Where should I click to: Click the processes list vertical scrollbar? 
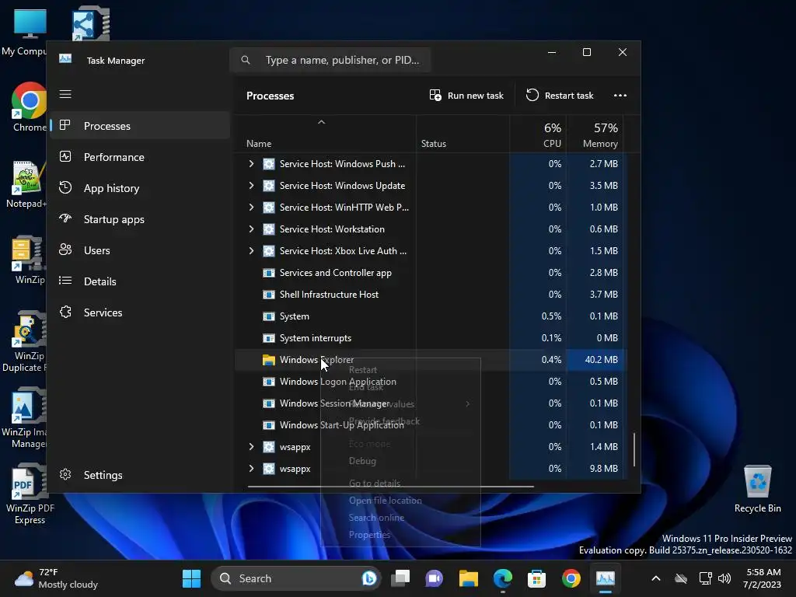point(634,449)
